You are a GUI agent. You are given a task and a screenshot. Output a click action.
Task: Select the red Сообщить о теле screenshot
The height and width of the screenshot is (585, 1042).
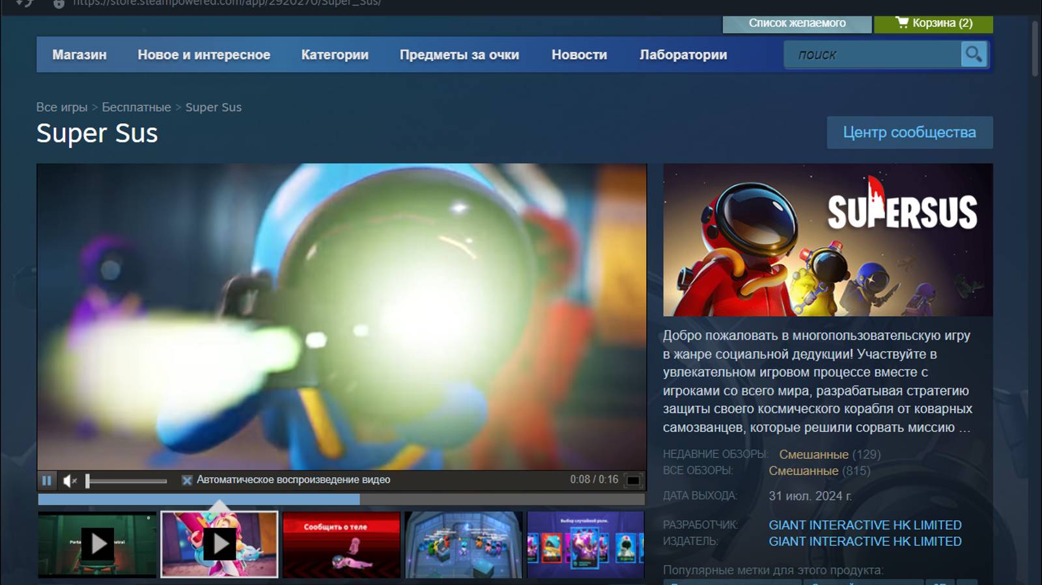click(341, 544)
